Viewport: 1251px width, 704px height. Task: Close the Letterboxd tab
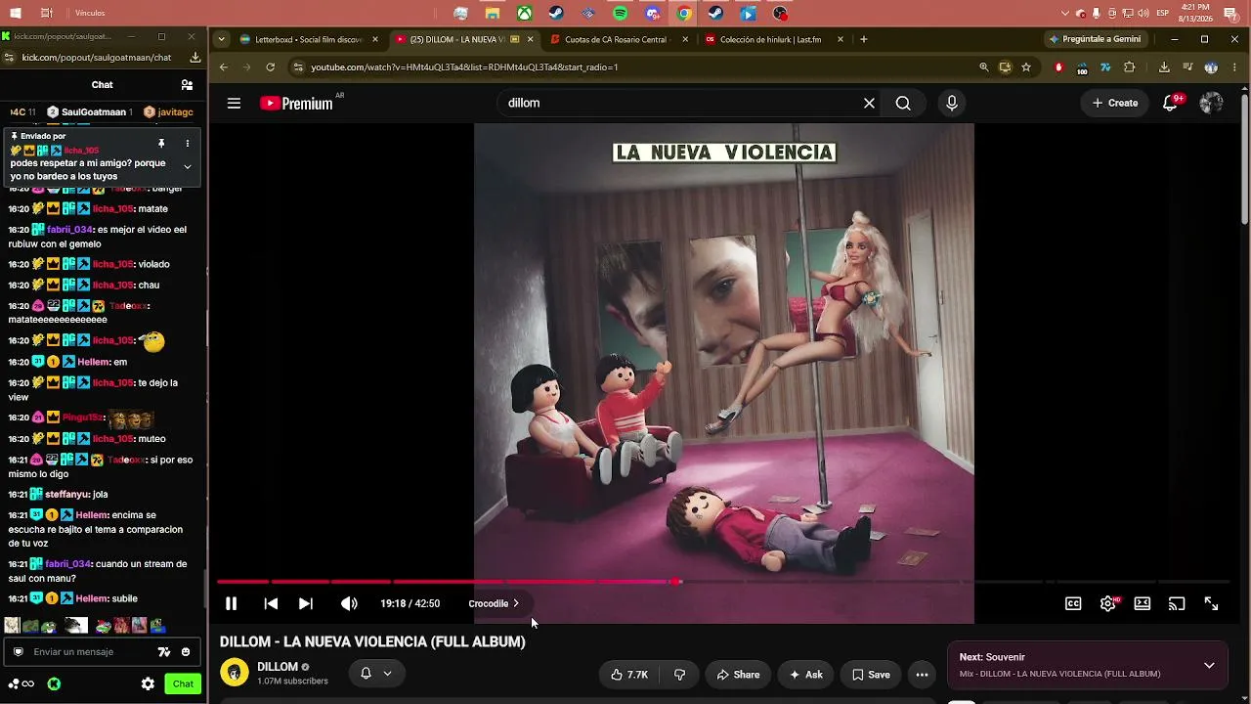(375, 40)
